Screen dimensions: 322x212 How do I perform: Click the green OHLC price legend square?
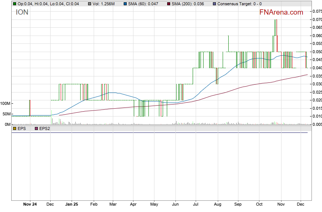click(15, 4)
